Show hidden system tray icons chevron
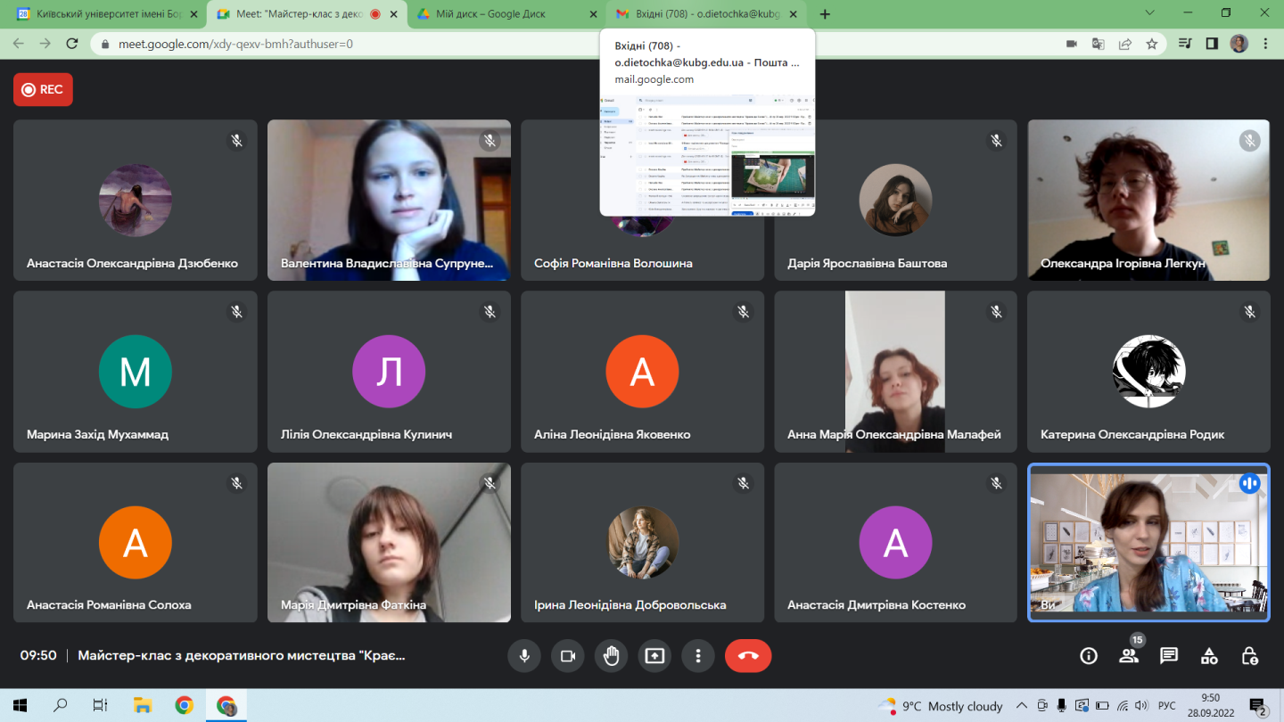 [x=1022, y=706]
